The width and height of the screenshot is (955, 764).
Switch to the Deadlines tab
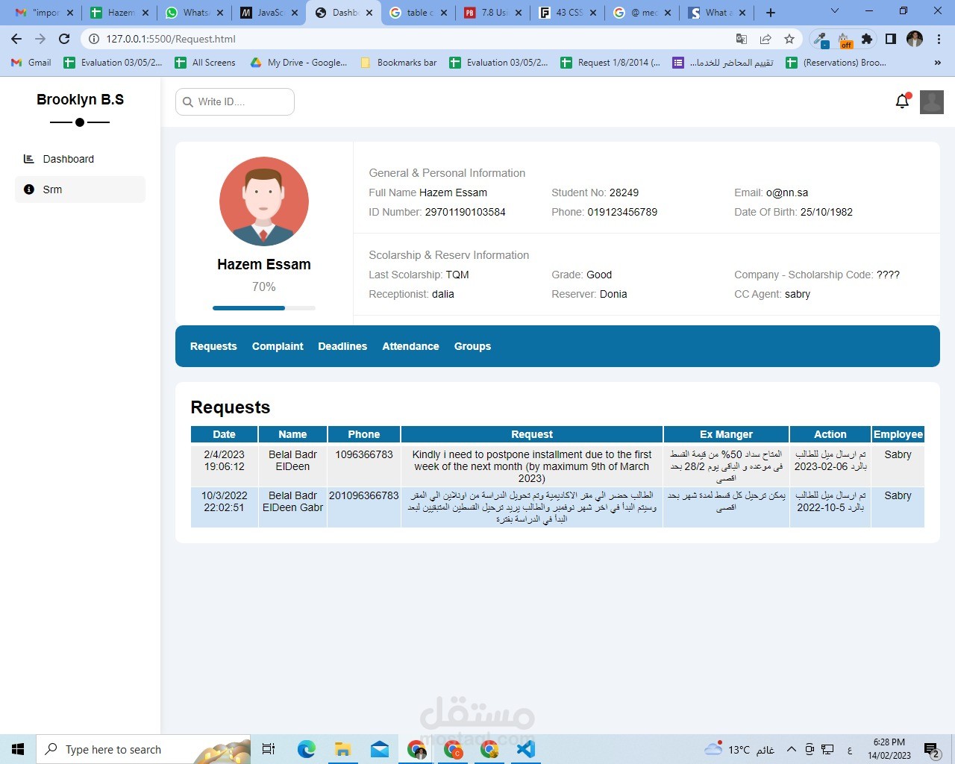pyautogui.click(x=342, y=346)
